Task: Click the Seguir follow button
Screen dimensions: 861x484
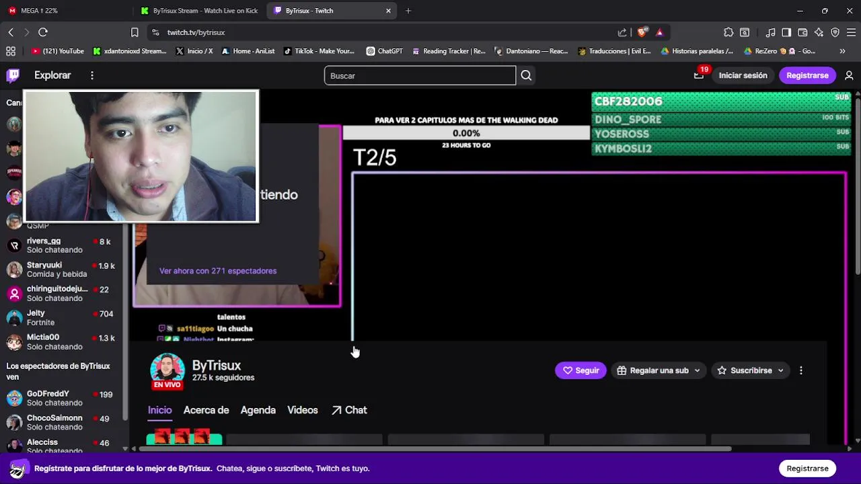Action: click(x=581, y=370)
